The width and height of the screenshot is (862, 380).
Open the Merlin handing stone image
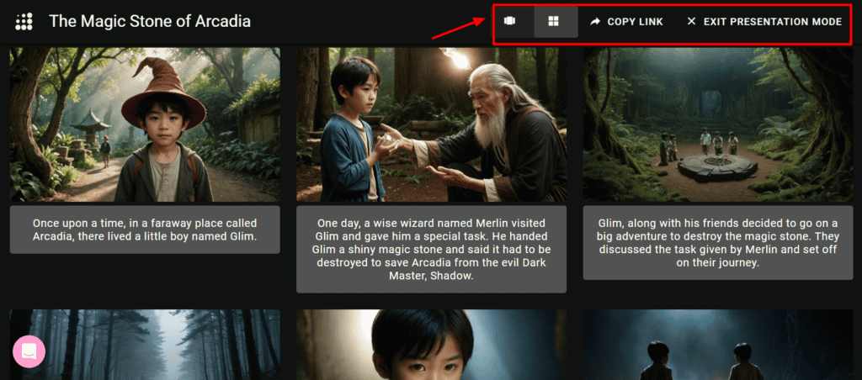[x=432, y=124]
